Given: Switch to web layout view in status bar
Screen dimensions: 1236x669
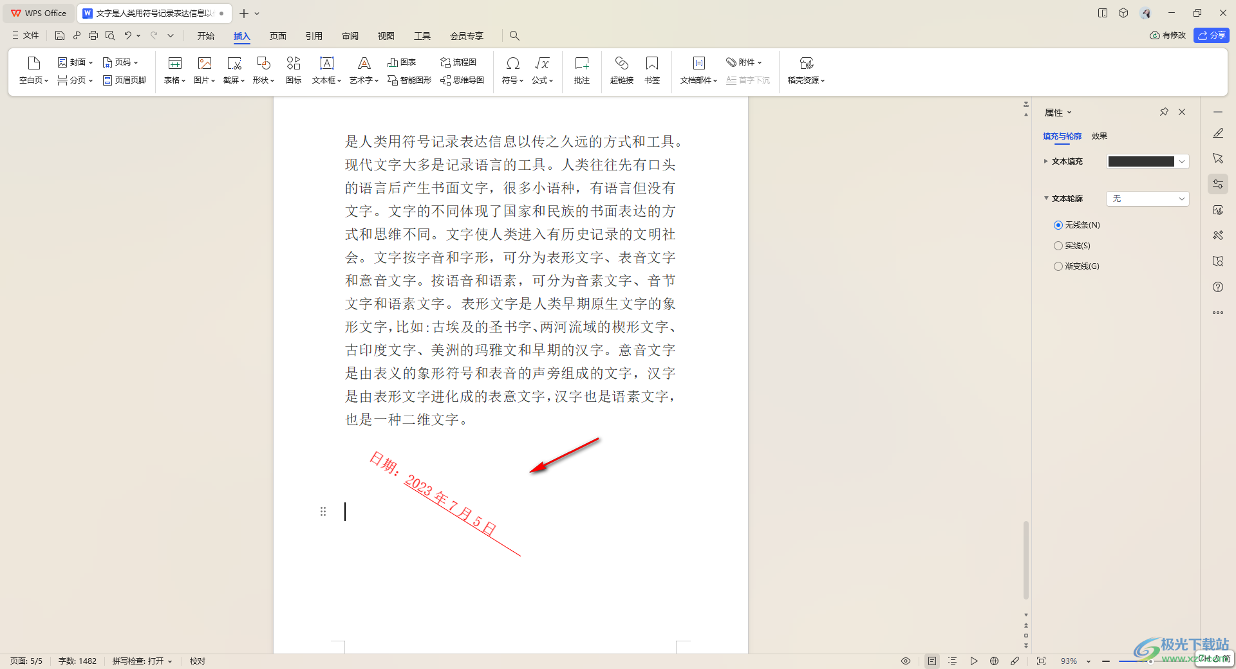Looking at the screenshot, I should pyautogui.click(x=994, y=661).
